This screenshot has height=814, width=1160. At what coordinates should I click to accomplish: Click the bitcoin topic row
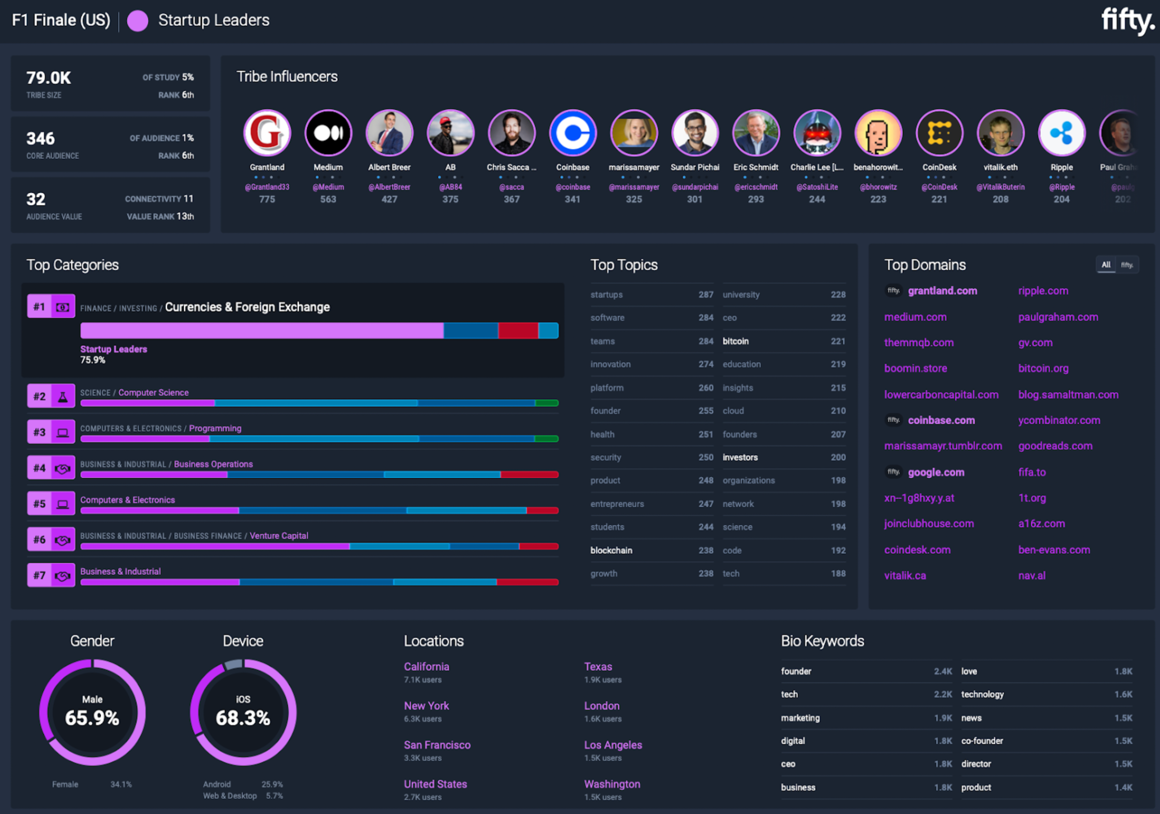click(784, 341)
